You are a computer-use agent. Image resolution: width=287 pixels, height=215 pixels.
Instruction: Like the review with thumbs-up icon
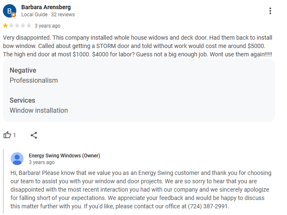pyautogui.click(x=7, y=135)
